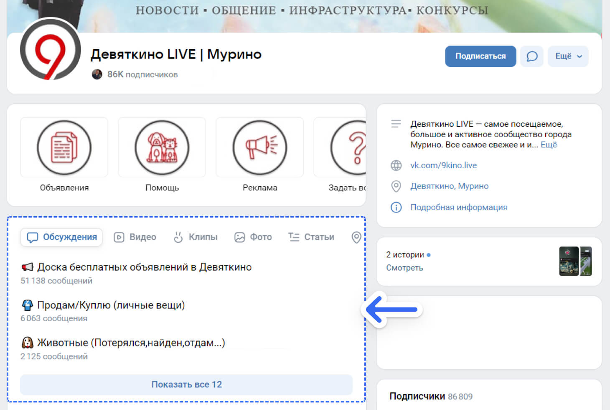Click the Девяткино LIVE | Мурино title
The width and height of the screenshot is (610, 410).
tap(176, 54)
